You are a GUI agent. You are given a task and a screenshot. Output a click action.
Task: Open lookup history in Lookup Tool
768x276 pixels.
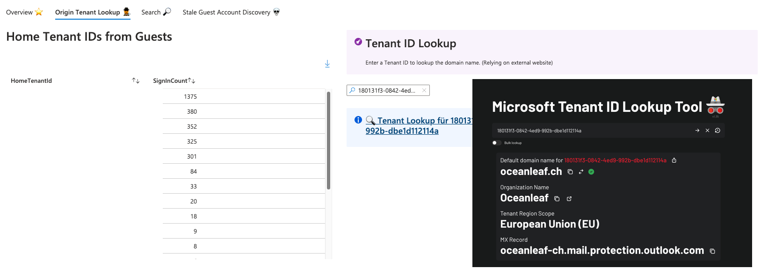click(x=717, y=131)
